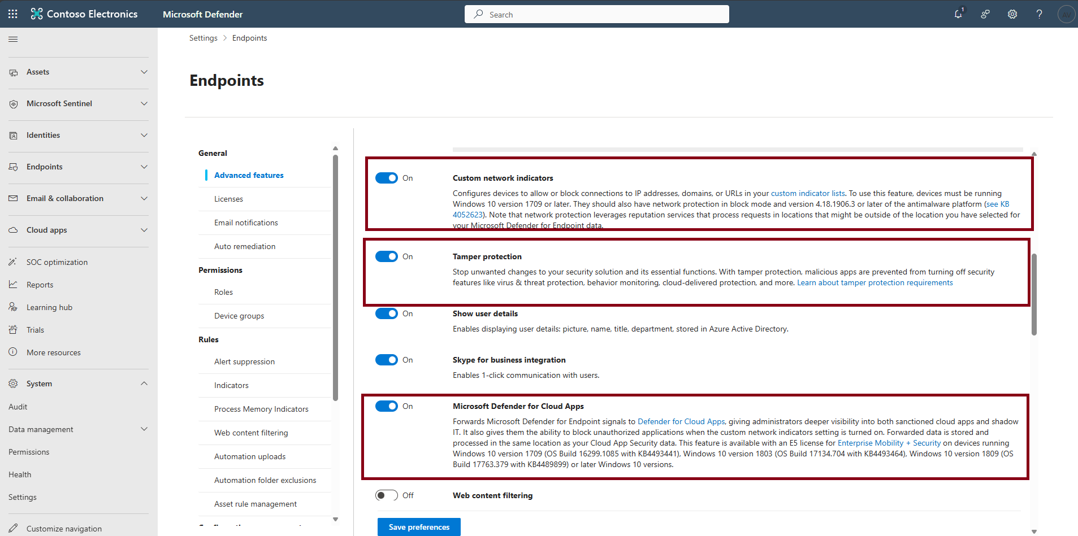Click the Microsoft Sentinel shield icon
Viewport: 1078px width, 536px height.
coord(14,104)
